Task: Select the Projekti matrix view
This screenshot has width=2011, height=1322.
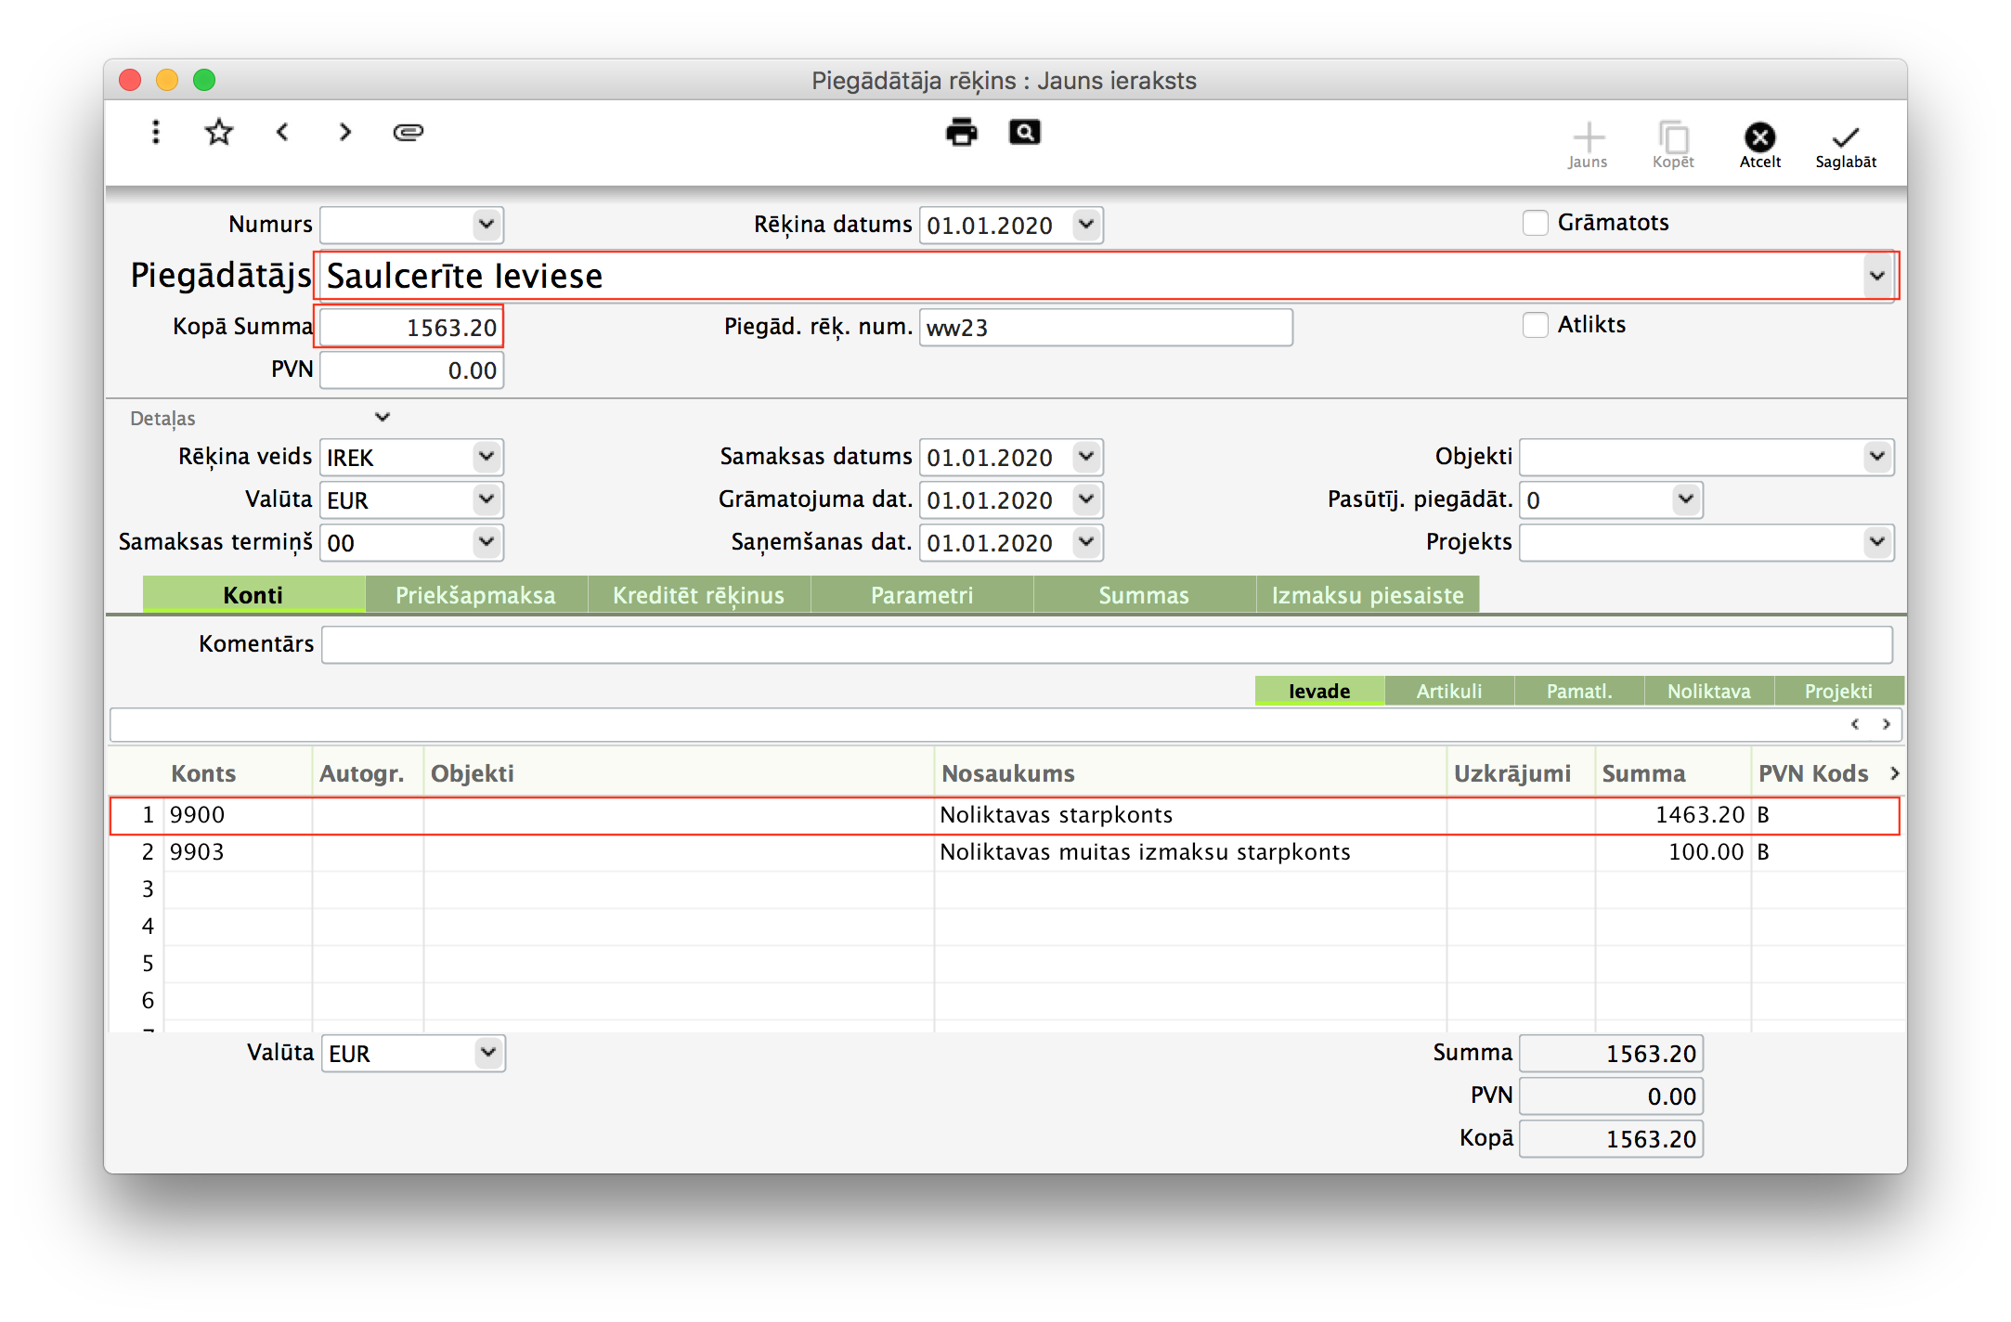Action: (x=1838, y=691)
